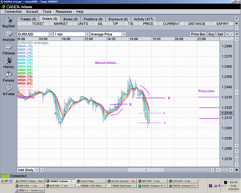Open the Windows Start button
Viewport: 241px width, 193px height.
(6, 181)
